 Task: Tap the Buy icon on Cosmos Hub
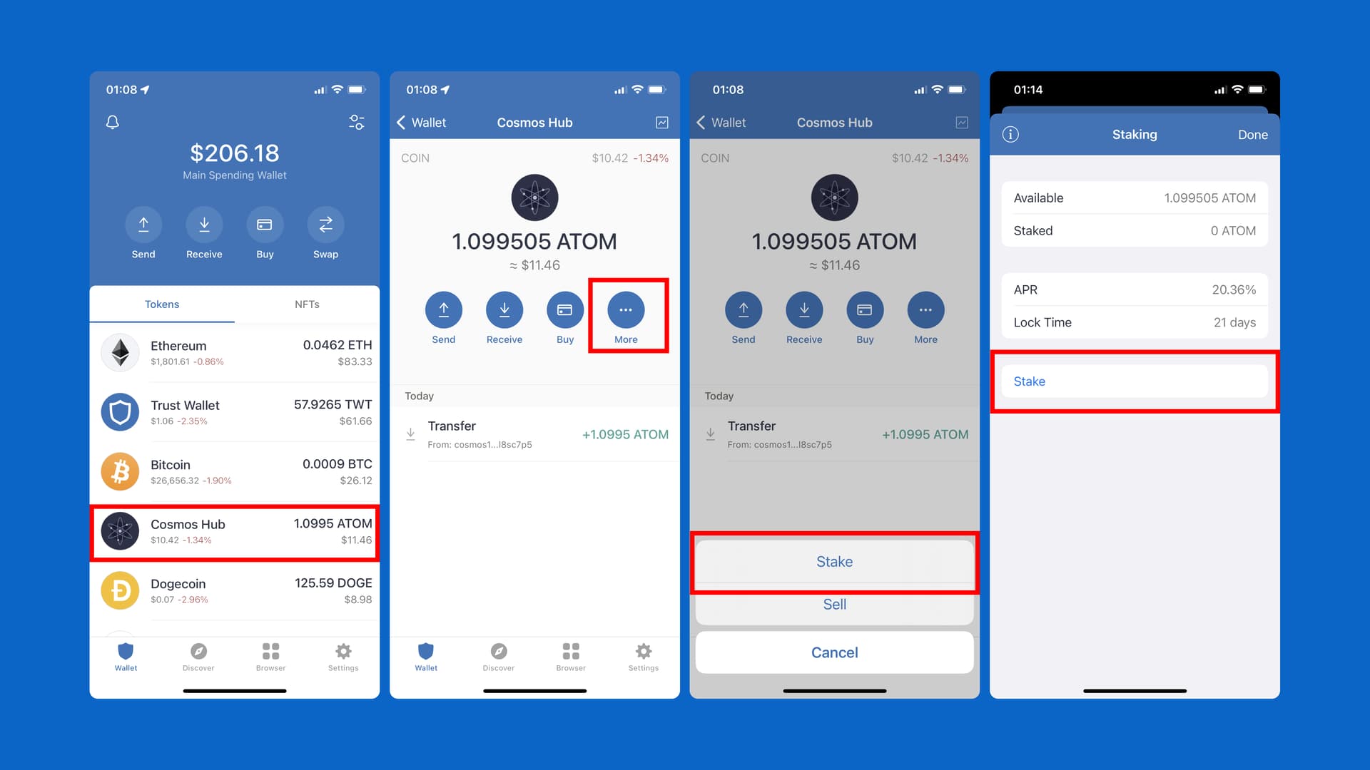(564, 309)
